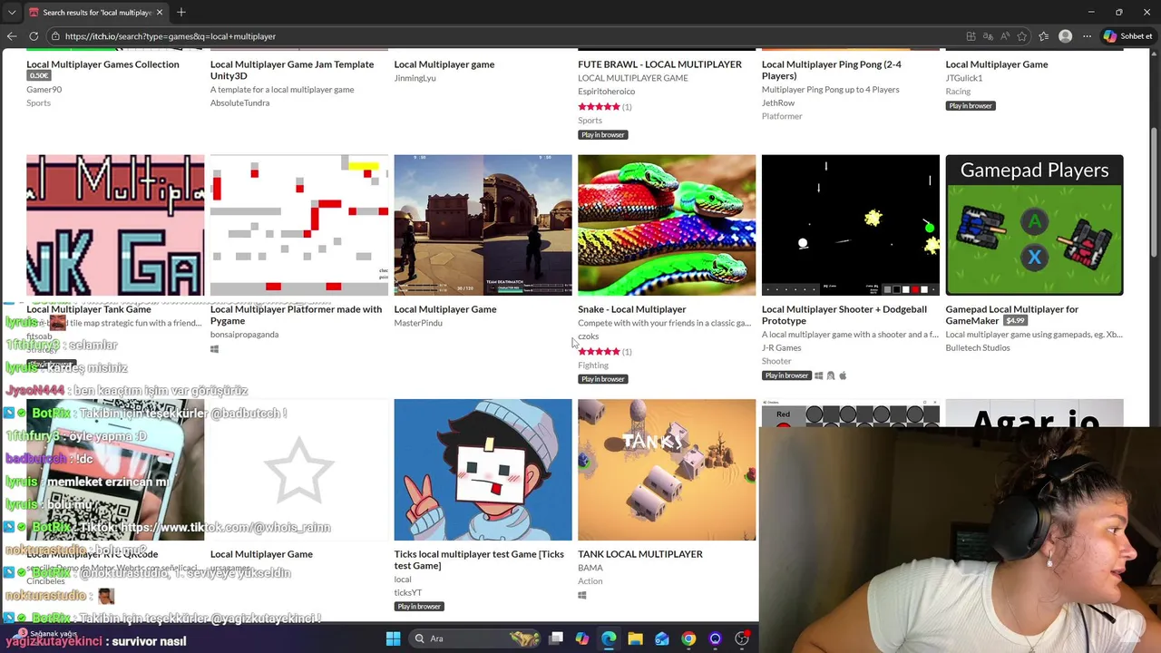Open the Snake - Local Multiplayer thumbnail
The width and height of the screenshot is (1161, 653).
[x=667, y=225]
